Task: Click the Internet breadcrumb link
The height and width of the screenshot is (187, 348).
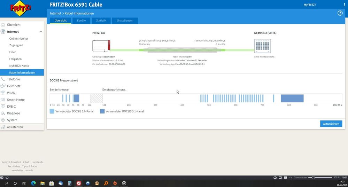Action: [55, 13]
